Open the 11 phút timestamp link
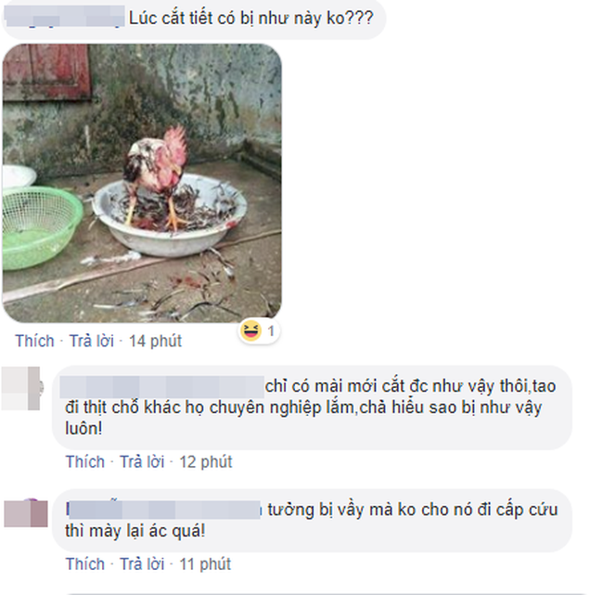Screen dimensions: 603x595 (205, 564)
